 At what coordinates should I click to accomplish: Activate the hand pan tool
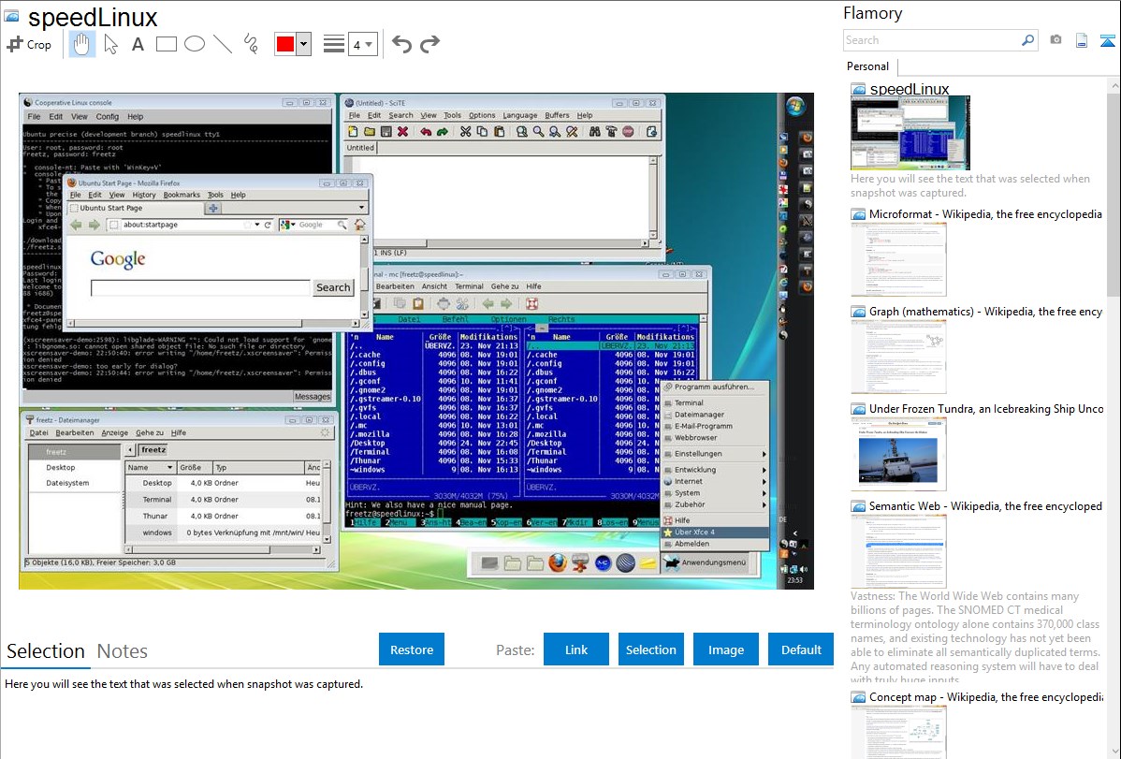81,44
